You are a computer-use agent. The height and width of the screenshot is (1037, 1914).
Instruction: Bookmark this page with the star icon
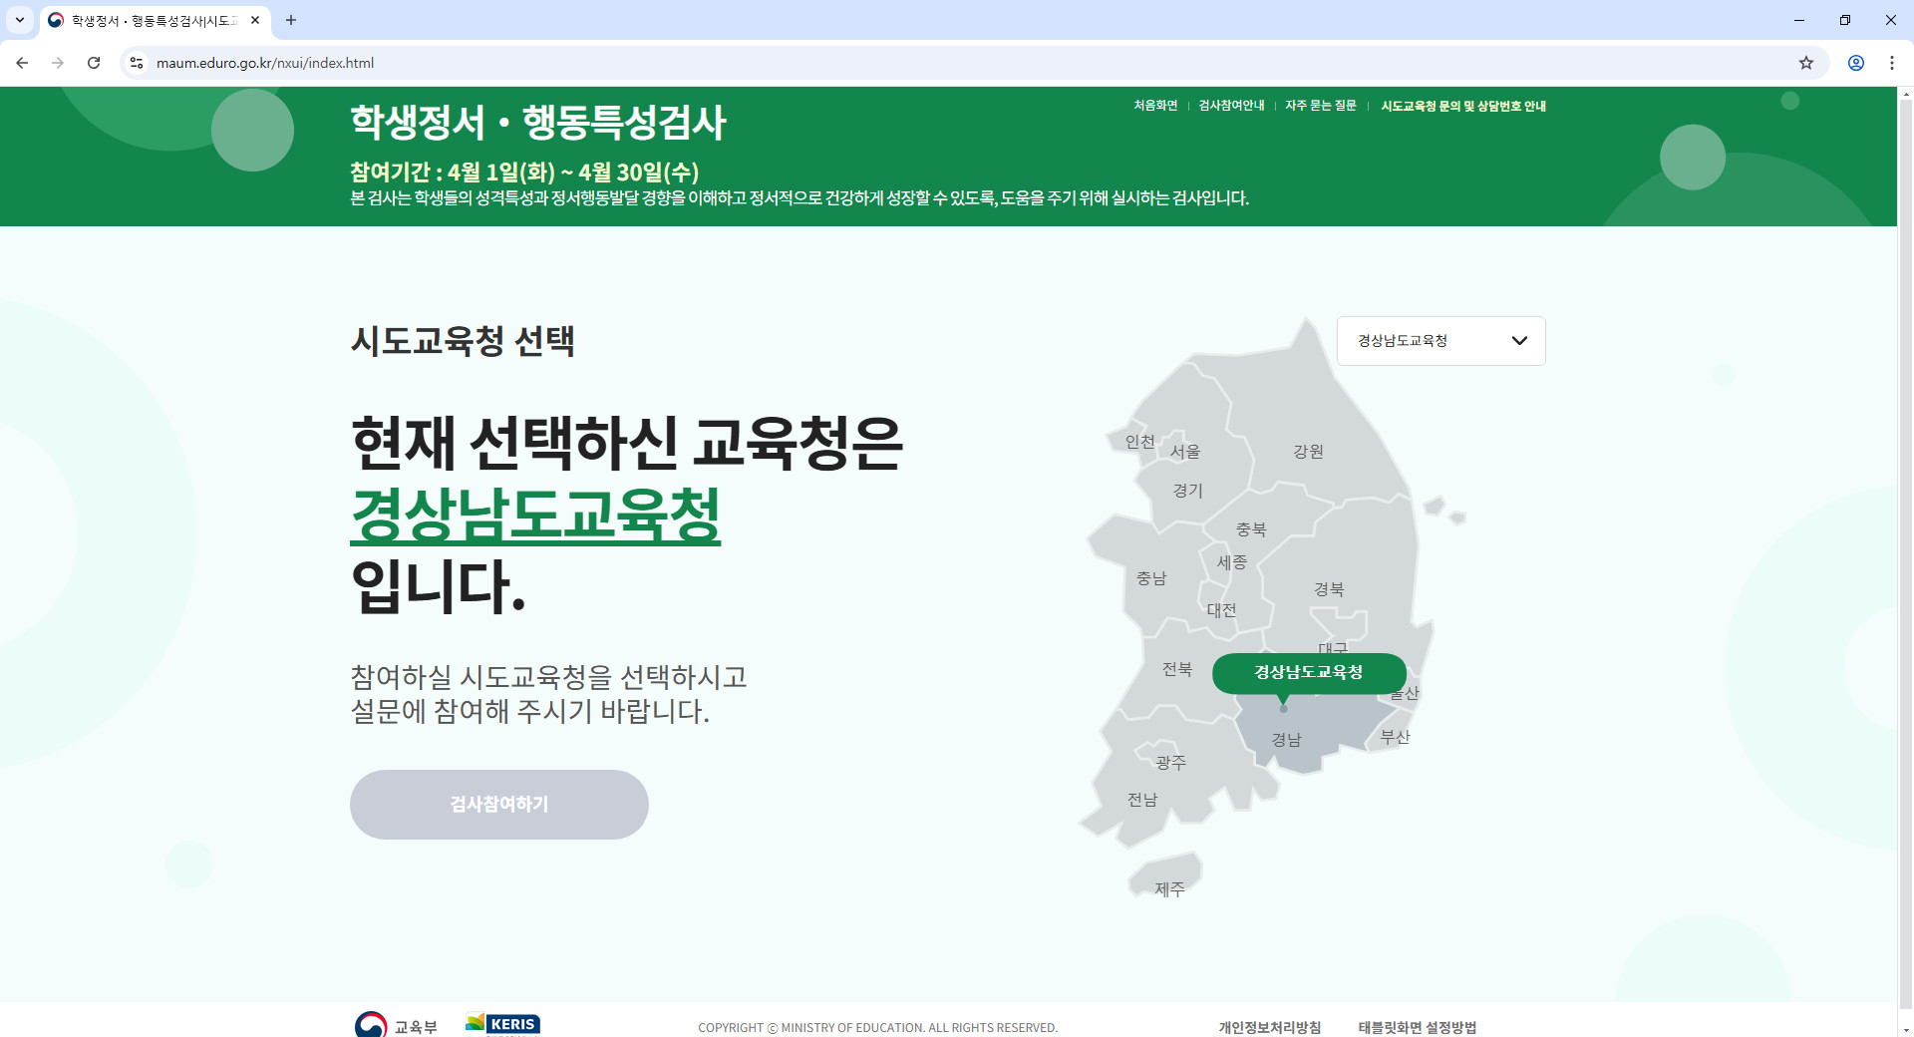(x=1806, y=63)
